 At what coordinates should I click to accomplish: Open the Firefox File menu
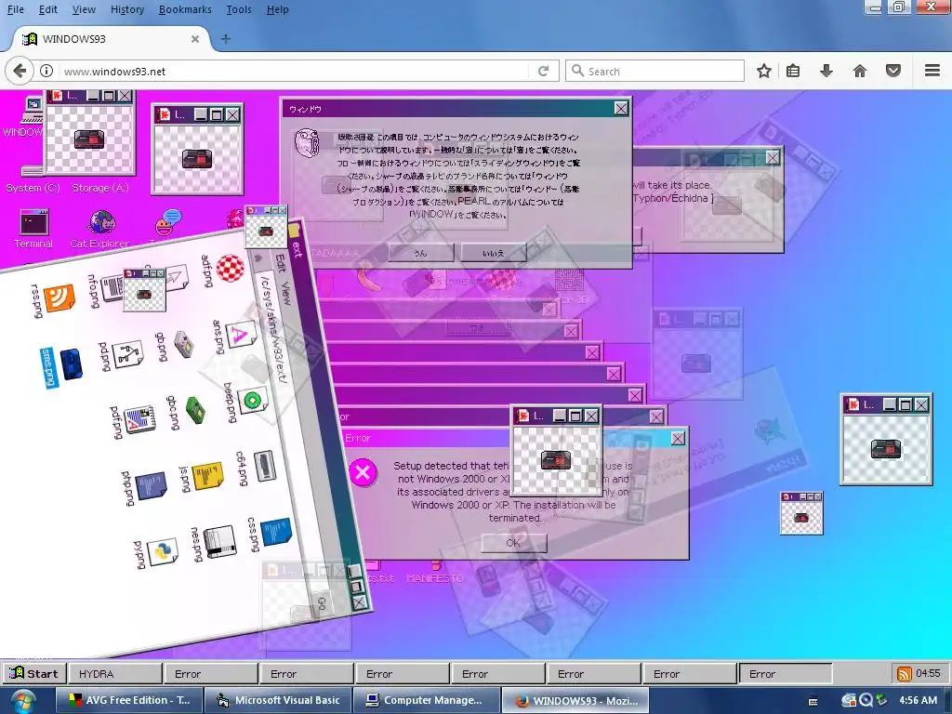(15, 9)
